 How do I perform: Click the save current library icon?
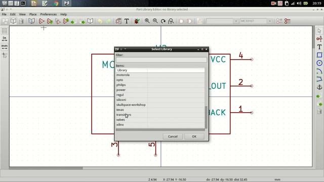click(5, 21)
